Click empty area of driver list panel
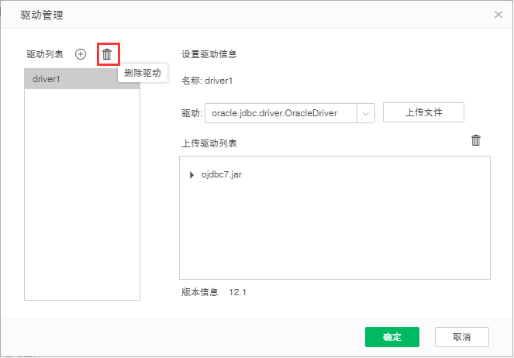Viewport: 514px width, 358px height. (x=82, y=201)
